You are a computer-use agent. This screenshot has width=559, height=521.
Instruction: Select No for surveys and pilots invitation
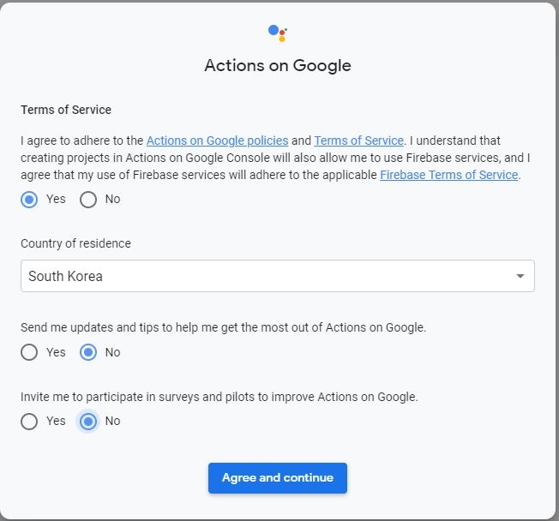[88, 422]
